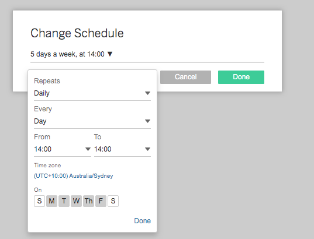Image resolution: width=314 pixels, height=239 pixels.
Task: Expand the Repeats Daily dropdown
Action: [x=92, y=93]
